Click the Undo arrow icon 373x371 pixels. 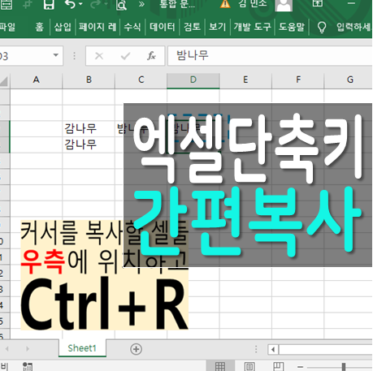(70, 4)
